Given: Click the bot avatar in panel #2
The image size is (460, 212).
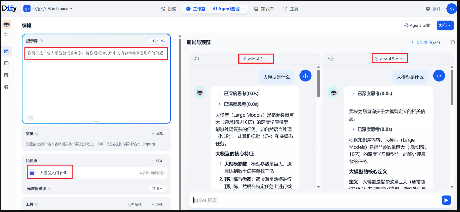Looking at the screenshot, I should click(x=334, y=92).
